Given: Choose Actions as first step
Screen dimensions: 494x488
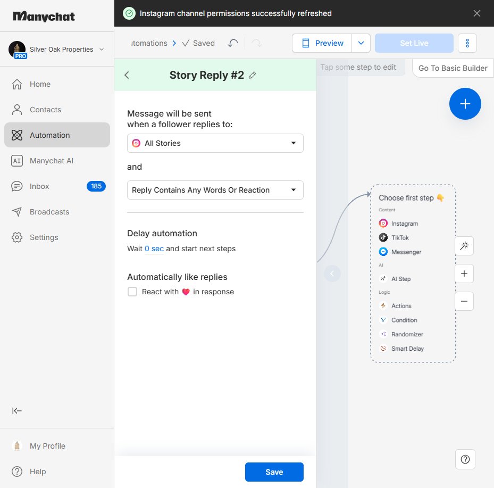Looking at the screenshot, I should point(396,306).
